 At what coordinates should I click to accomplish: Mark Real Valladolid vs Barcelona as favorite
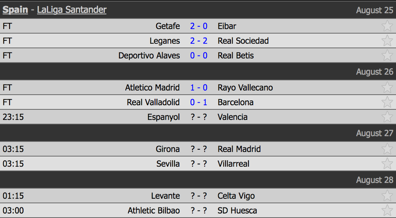tap(387, 102)
